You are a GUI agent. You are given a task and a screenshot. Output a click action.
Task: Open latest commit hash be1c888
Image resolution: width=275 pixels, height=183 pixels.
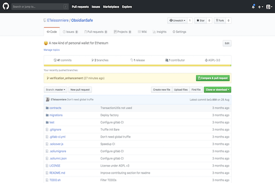(x=212, y=100)
